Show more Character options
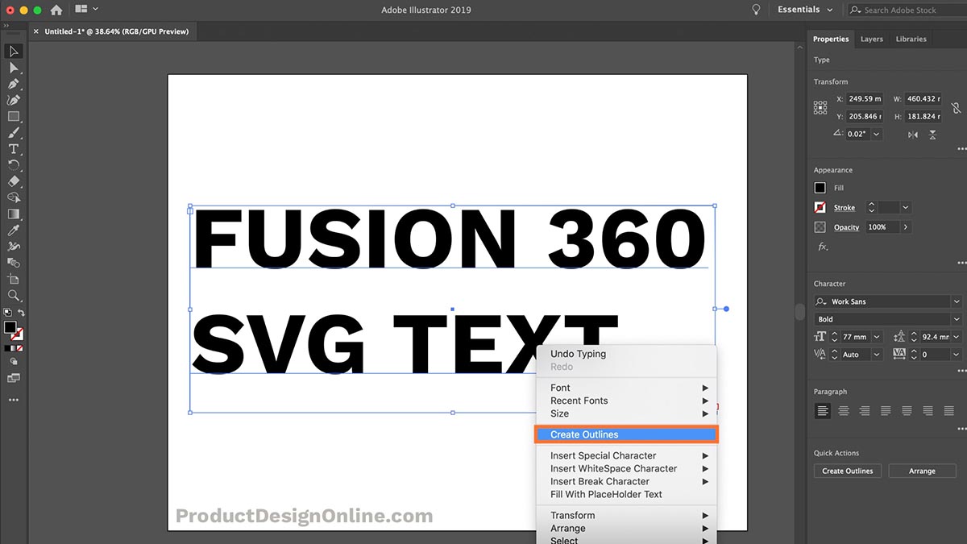The height and width of the screenshot is (544, 967). coord(961,369)
